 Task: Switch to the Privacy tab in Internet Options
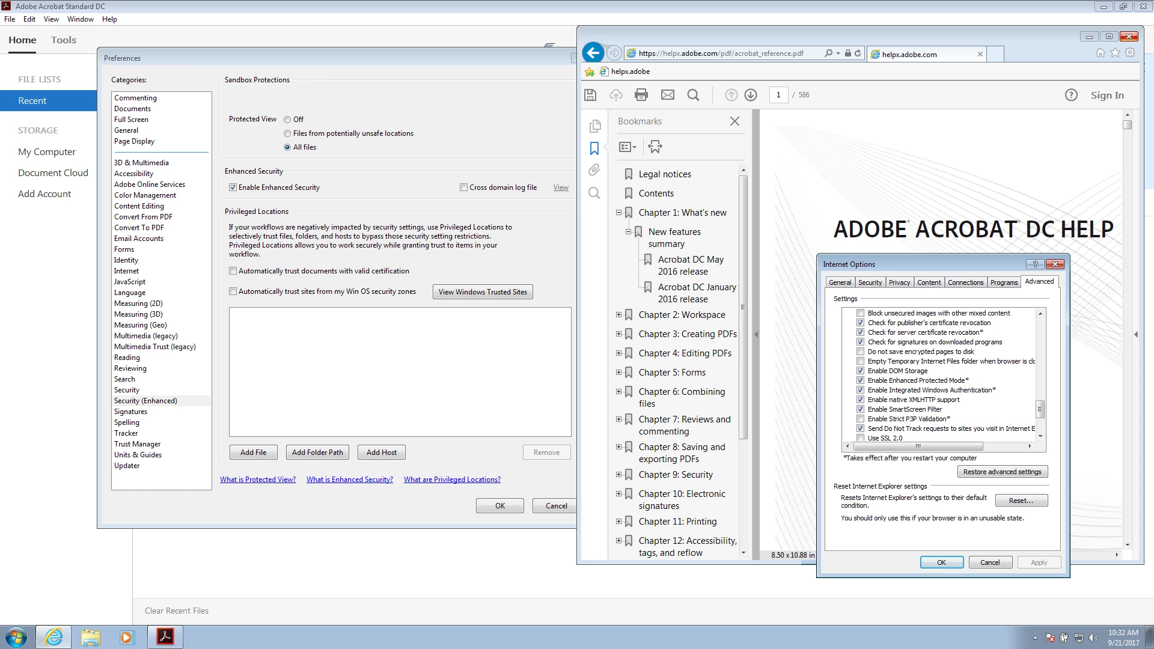tap(899, 282)
